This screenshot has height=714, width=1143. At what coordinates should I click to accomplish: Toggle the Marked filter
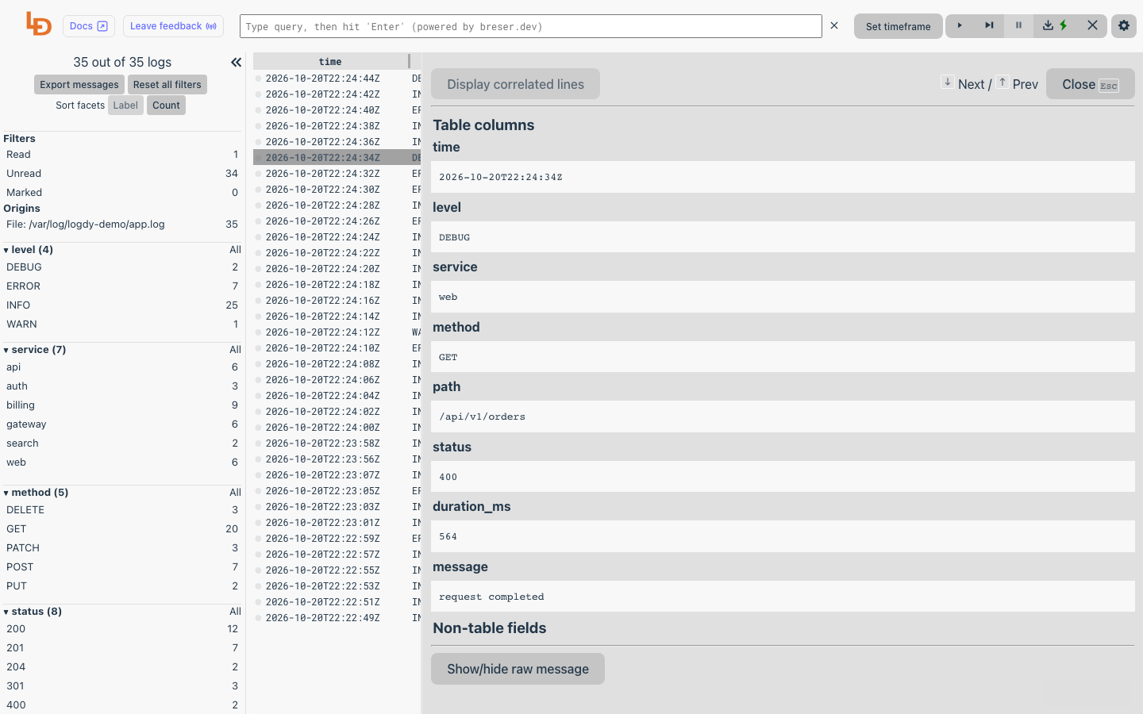(x=122, y=193)
